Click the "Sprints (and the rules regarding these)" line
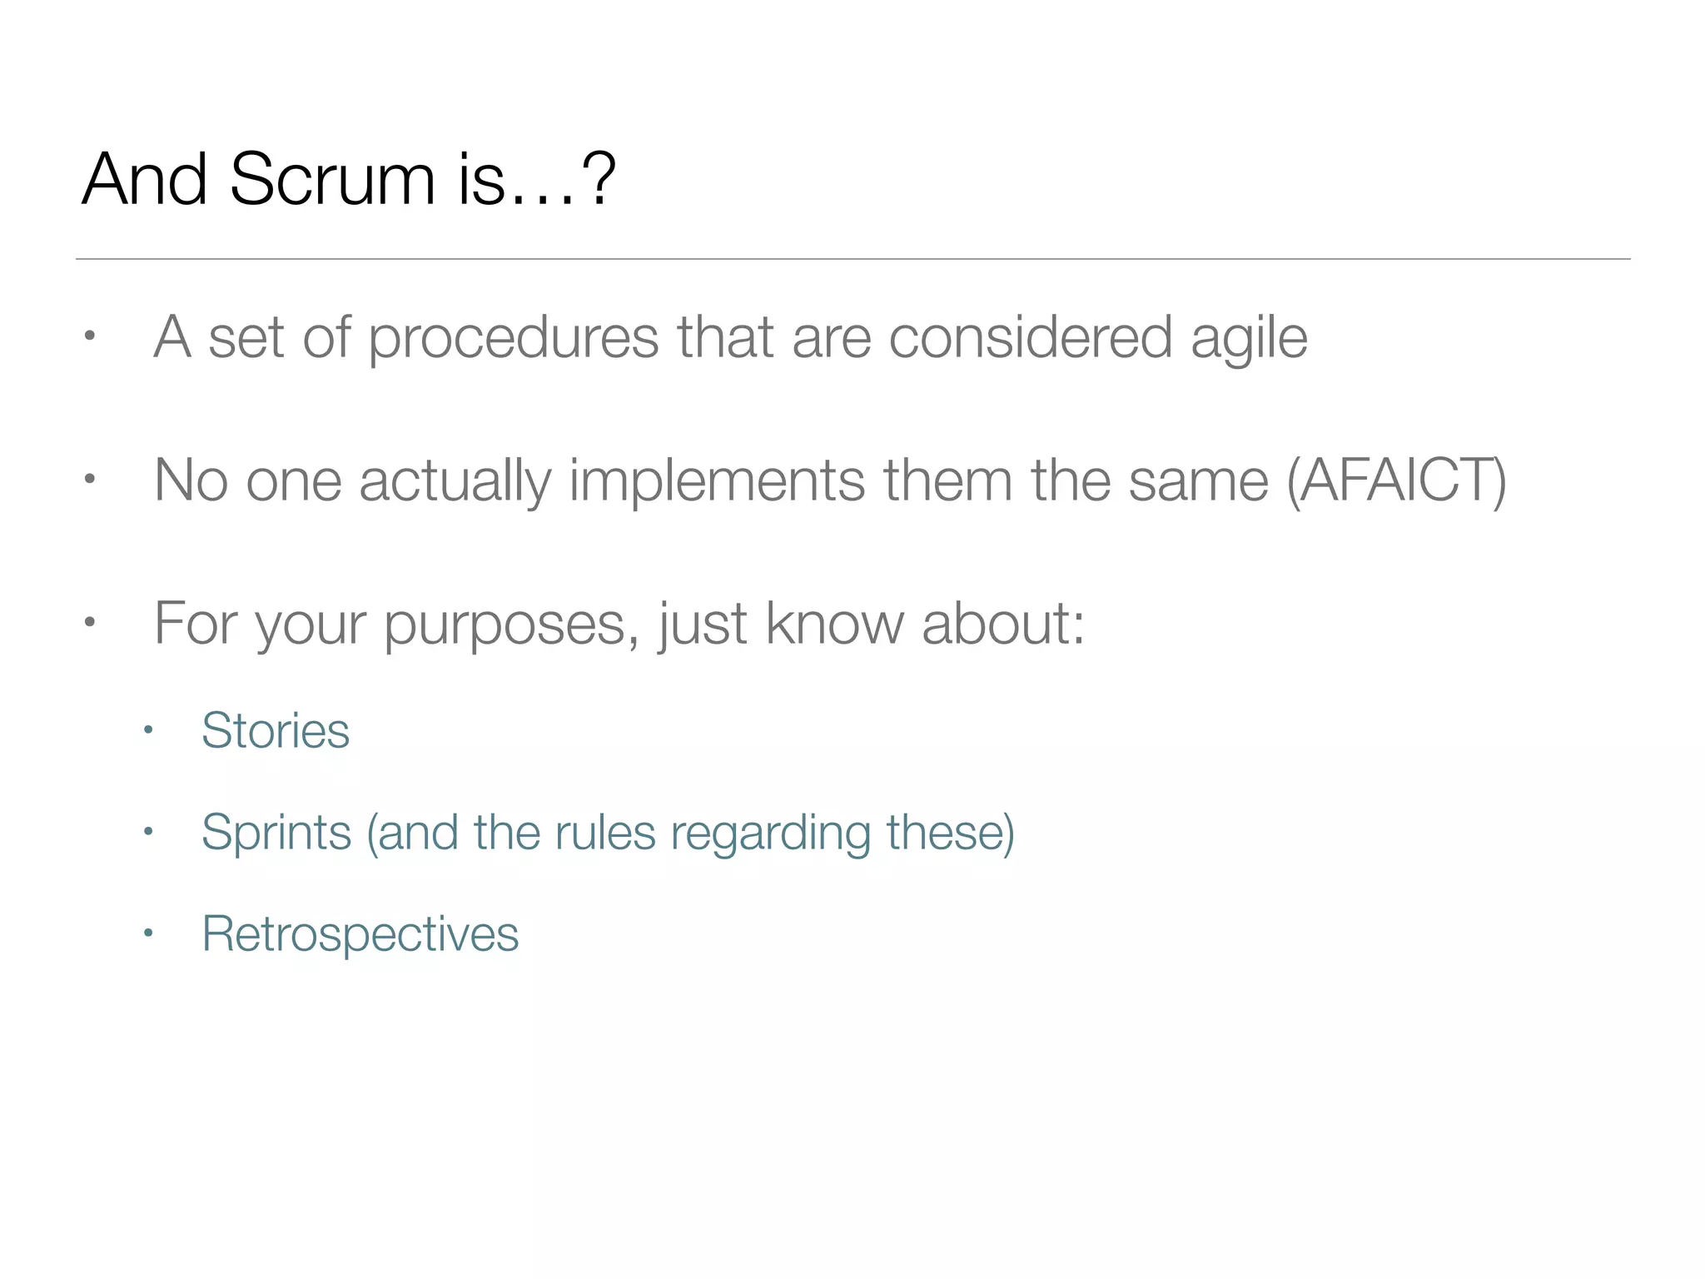The height and width of the screenshot is (1279, 1705). [x=608, y=833]
